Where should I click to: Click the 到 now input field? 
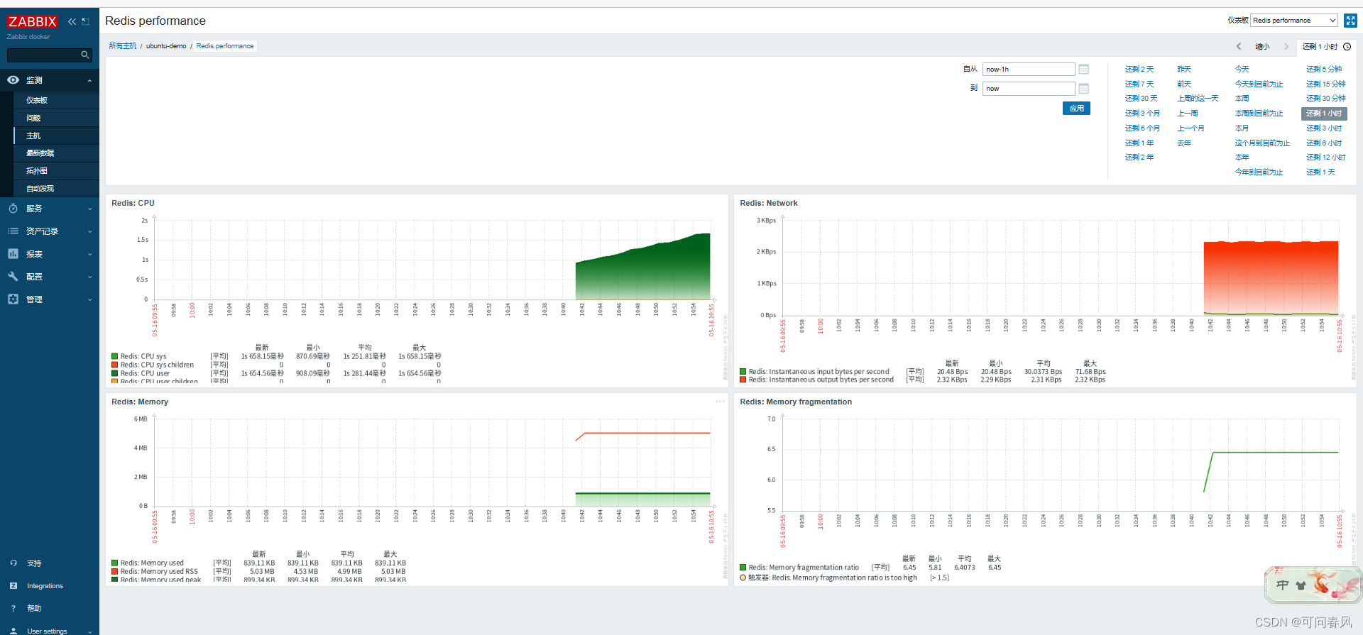point(1029,89)
